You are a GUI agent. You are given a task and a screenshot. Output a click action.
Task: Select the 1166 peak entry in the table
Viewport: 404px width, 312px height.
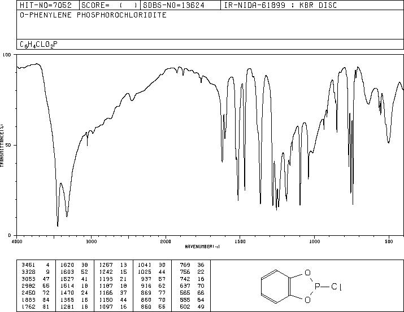(114, 293)
